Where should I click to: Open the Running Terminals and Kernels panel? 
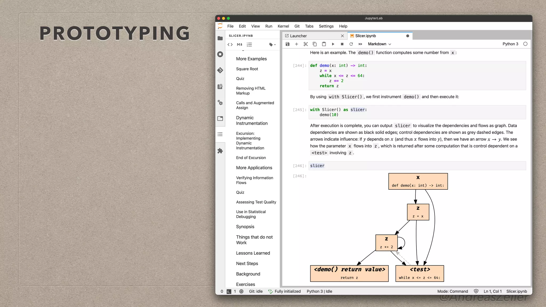click(x=220, y=54)
